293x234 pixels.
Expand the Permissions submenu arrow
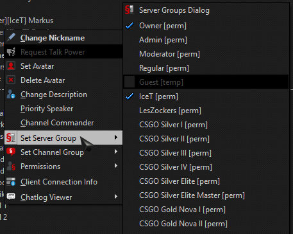tap(116, 166)
